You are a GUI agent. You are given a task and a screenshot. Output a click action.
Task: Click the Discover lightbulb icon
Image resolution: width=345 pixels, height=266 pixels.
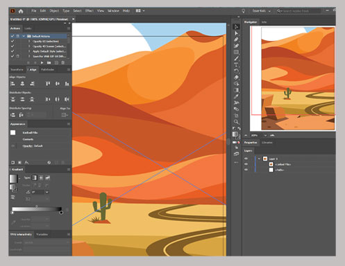tap(243, 11)
